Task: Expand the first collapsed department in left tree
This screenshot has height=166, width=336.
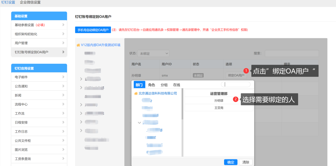Action: tap(81, 79)
